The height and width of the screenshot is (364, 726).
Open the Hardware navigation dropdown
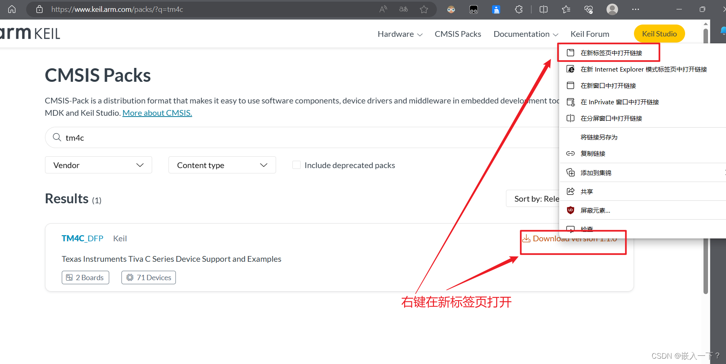pyautogui.click(x=400, y=34)
